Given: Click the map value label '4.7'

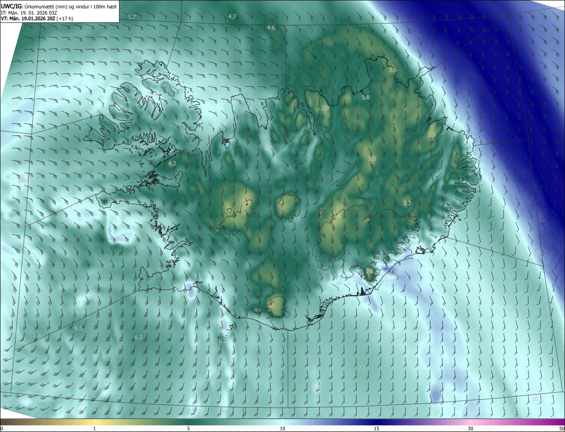Looking at the screenshot, I should pyautogui.click(x=232, y=16).
